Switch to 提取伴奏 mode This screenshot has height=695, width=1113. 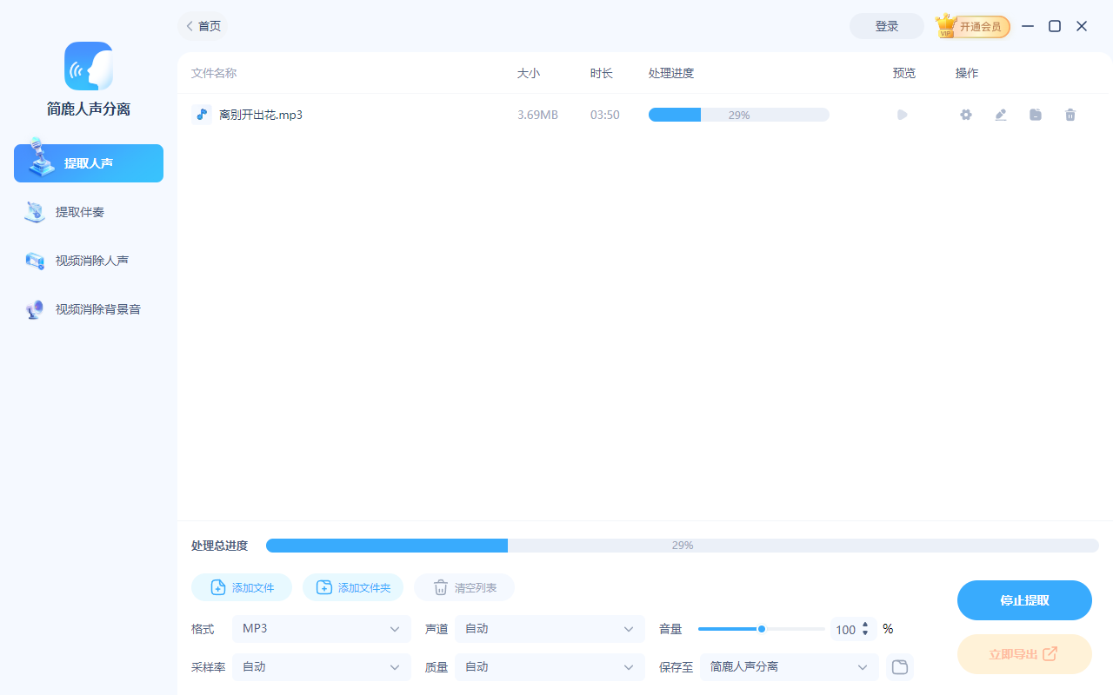88,211
